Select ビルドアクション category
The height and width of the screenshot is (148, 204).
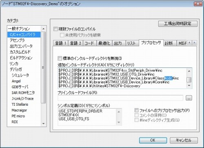coord(21,58)
